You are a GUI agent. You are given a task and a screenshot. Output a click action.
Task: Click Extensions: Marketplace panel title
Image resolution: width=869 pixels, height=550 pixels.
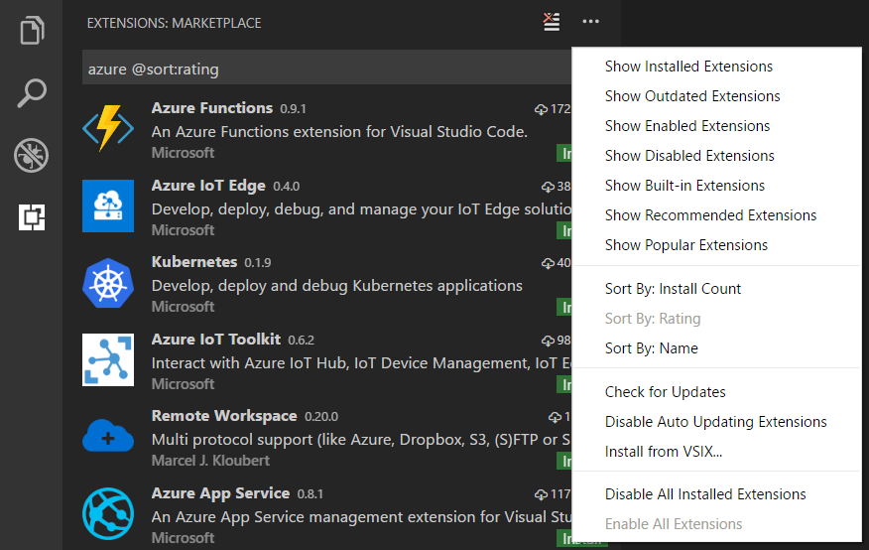pyautogui.click(x=174, y=23)
